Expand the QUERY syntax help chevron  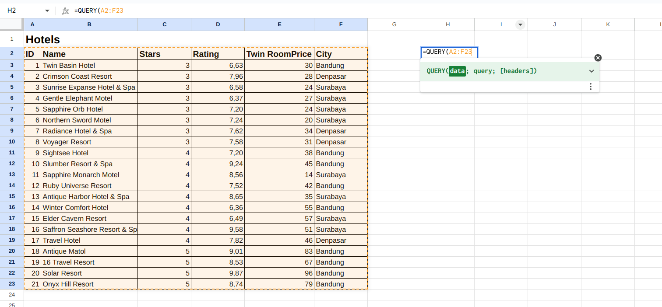pyautogui.click(x=592, y=71)
